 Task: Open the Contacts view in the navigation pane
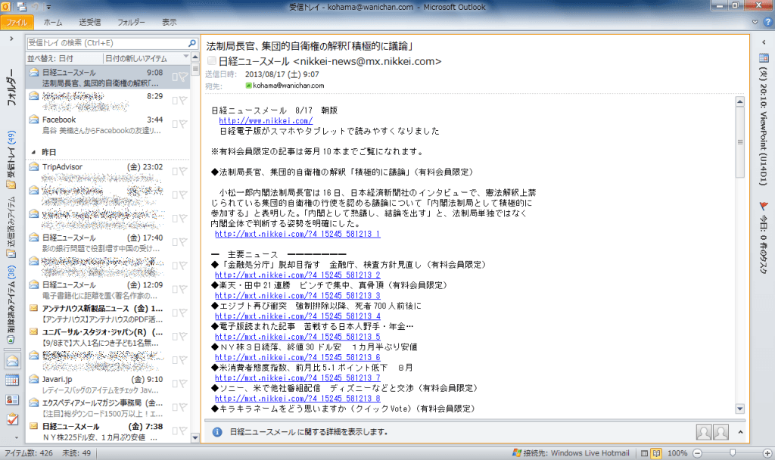[x=12, y=399]
